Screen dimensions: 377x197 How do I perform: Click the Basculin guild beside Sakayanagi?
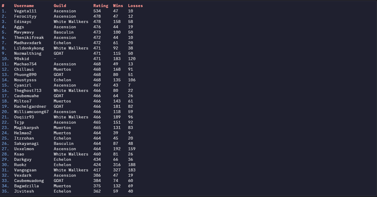[64, 143]
